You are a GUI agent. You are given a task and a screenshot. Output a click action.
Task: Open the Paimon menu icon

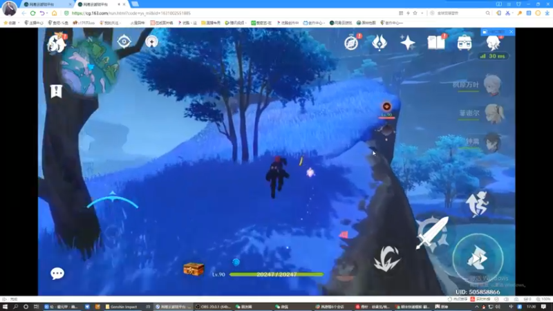pos(57,44)
